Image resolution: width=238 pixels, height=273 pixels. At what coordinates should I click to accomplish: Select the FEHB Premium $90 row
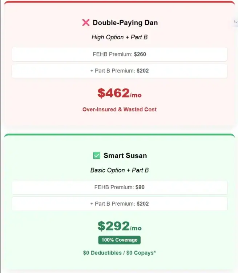[x=119, y=187]
